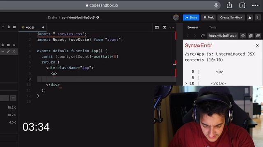
Task: Place cursor on highlighted line 9 in editor
Action: pos(106,79)
